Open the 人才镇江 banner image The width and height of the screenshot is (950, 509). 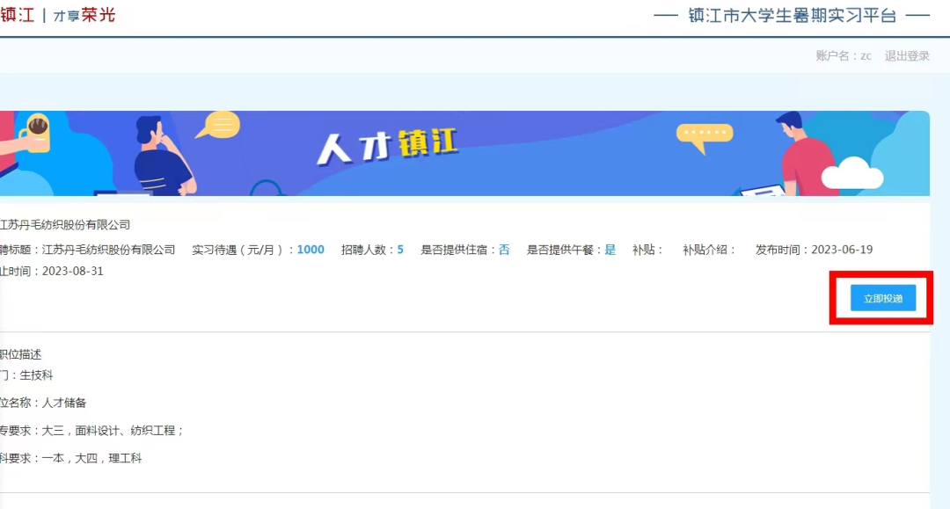tap(464, 153)
